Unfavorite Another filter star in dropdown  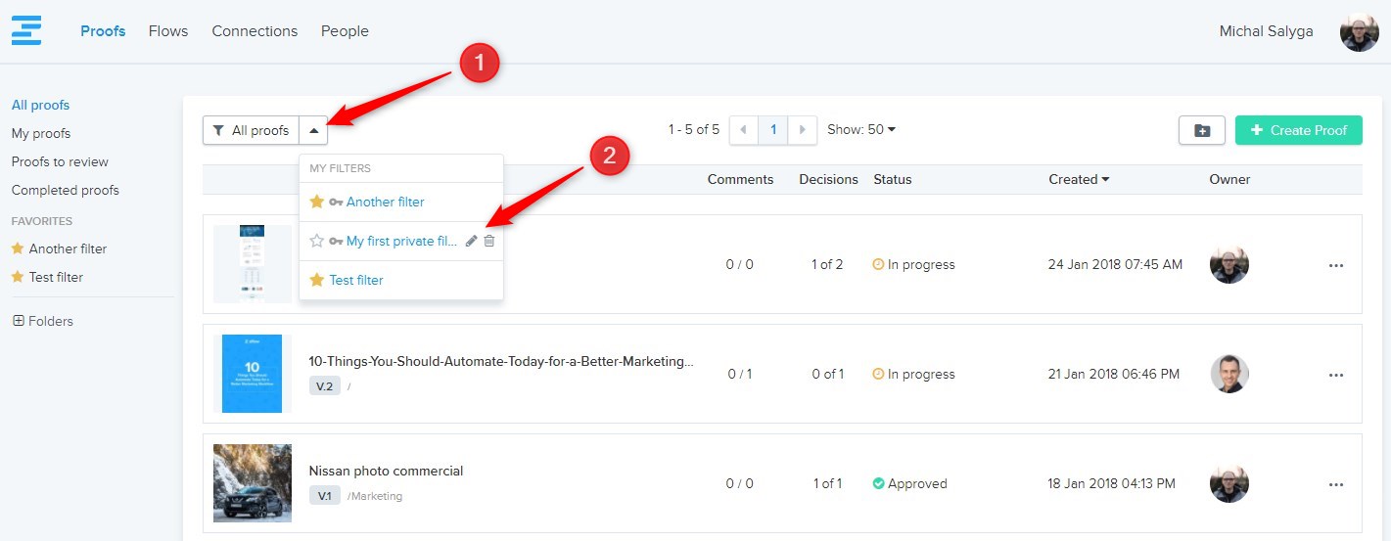(x=316, y=202)
